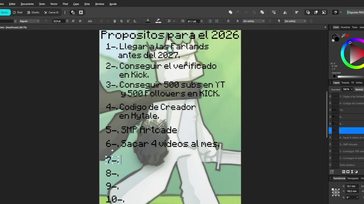Click the insert behind selection icon

(308, 12)
